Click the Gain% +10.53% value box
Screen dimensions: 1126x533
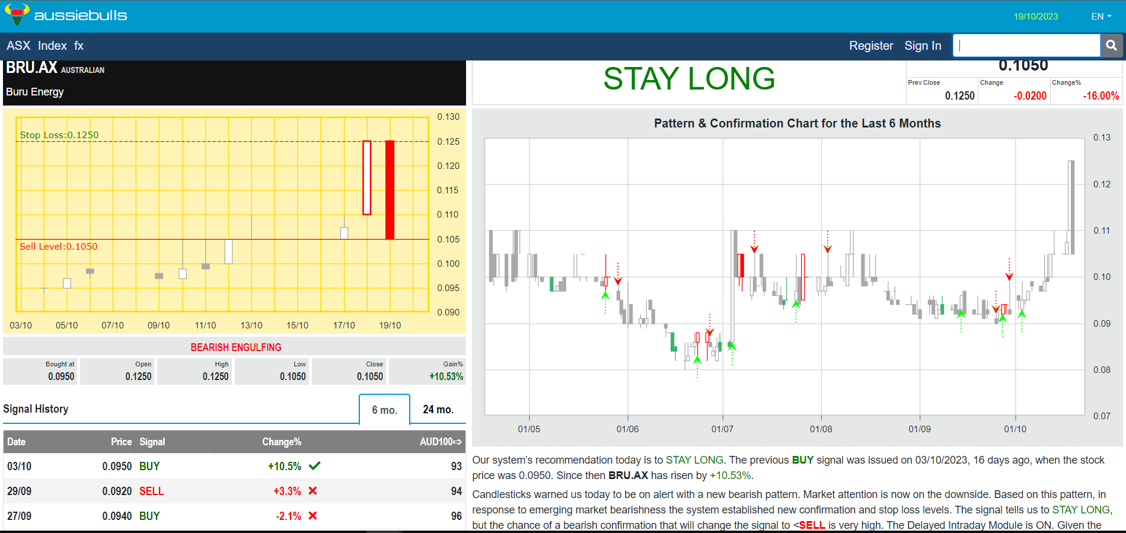tap(427, 371)
